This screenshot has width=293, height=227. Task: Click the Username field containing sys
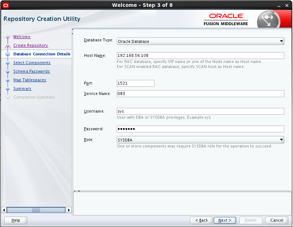(x=200, y=111)
